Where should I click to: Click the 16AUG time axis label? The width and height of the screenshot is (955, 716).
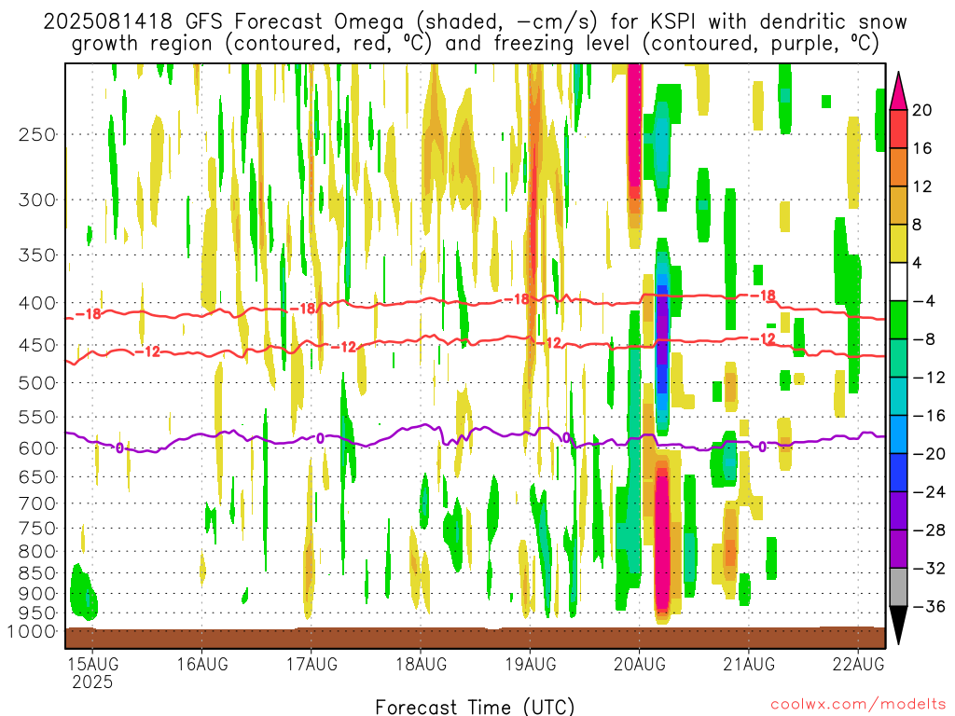point(202,663)
